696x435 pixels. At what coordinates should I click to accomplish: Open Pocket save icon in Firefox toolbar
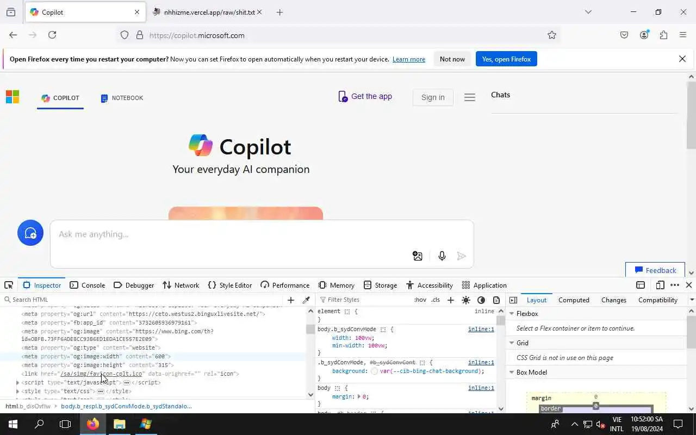point(624,35)
